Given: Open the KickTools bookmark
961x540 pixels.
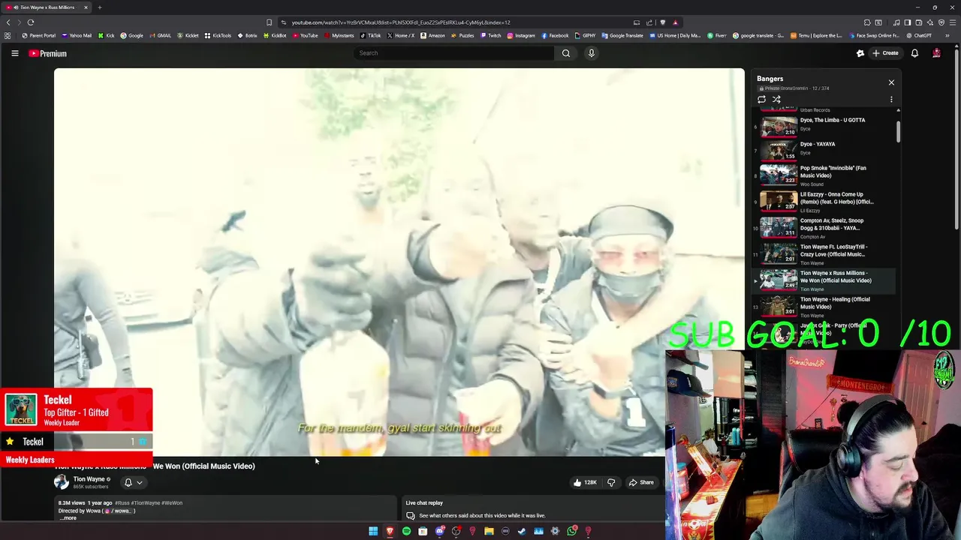Looking at the screenshot, I should click(x=218, y=35).
